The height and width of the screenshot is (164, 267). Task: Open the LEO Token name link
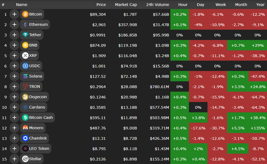point(39,148)
